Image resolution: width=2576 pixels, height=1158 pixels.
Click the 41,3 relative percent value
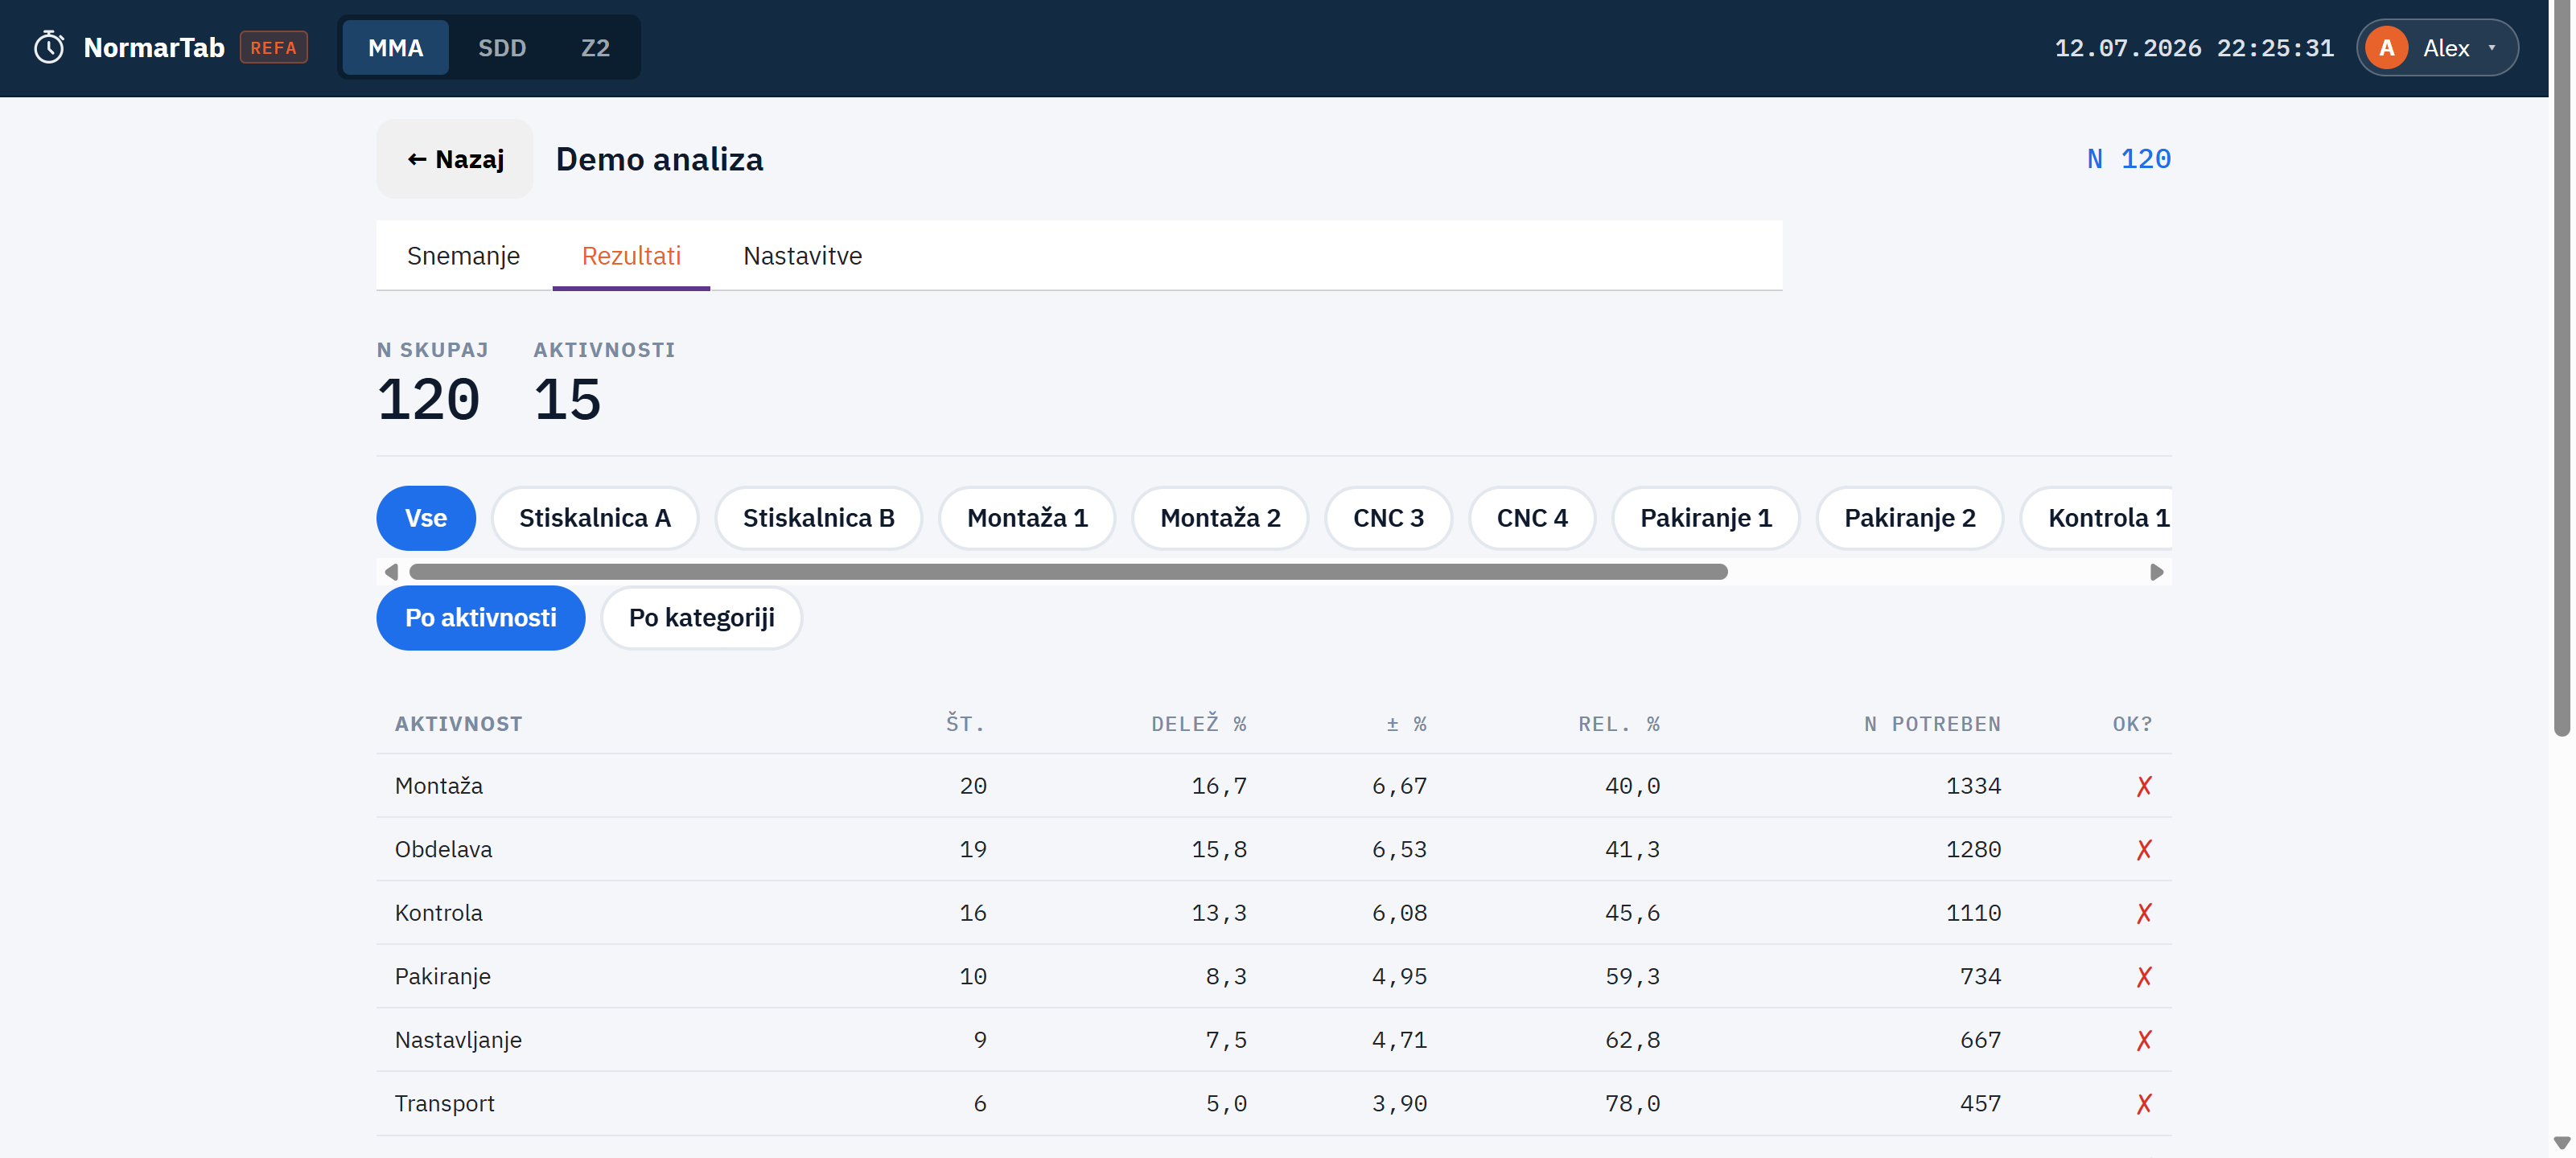click(1632, 849)
